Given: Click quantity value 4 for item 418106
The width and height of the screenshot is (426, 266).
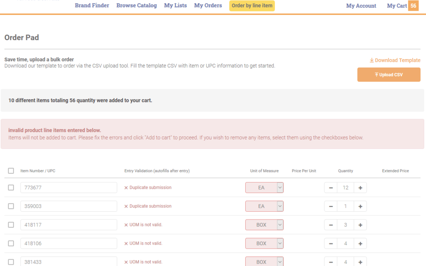Looking at the screenshot, I should 346,244.
